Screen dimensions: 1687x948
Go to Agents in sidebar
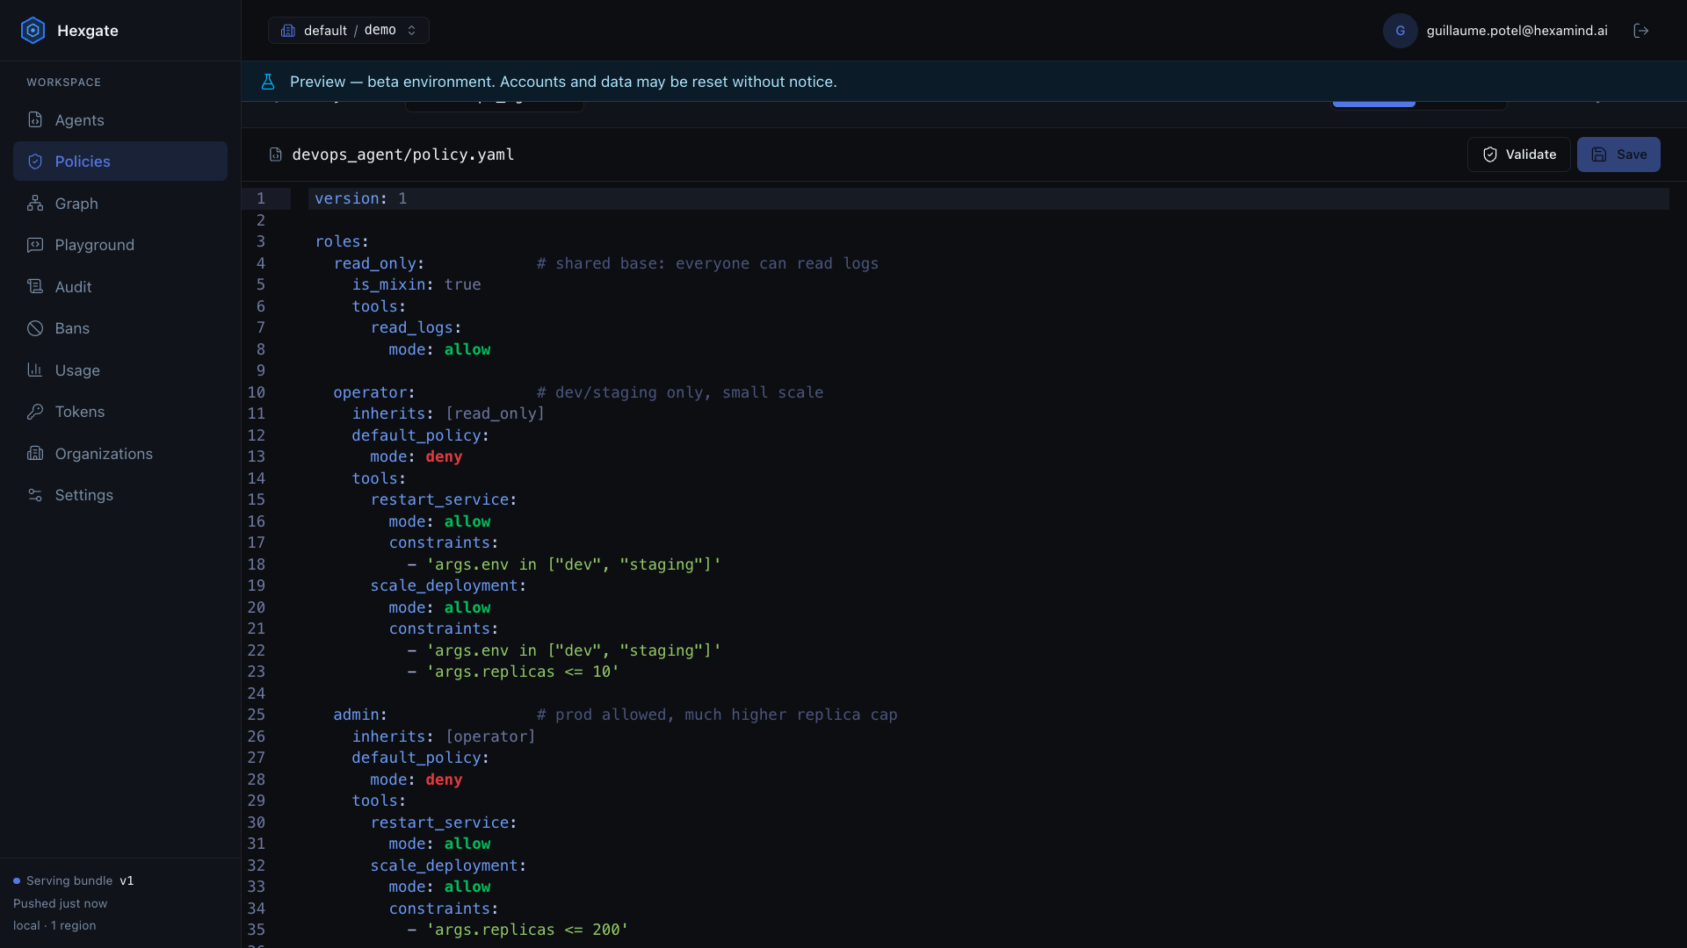tap(120, 119)
